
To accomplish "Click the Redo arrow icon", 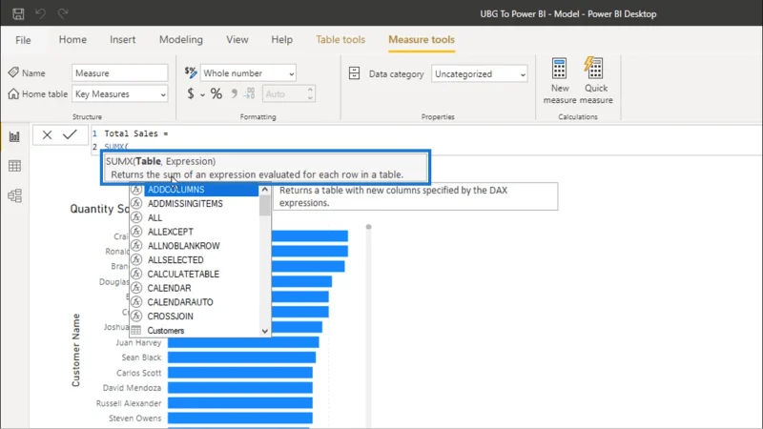I will click(x=63, y=13).
